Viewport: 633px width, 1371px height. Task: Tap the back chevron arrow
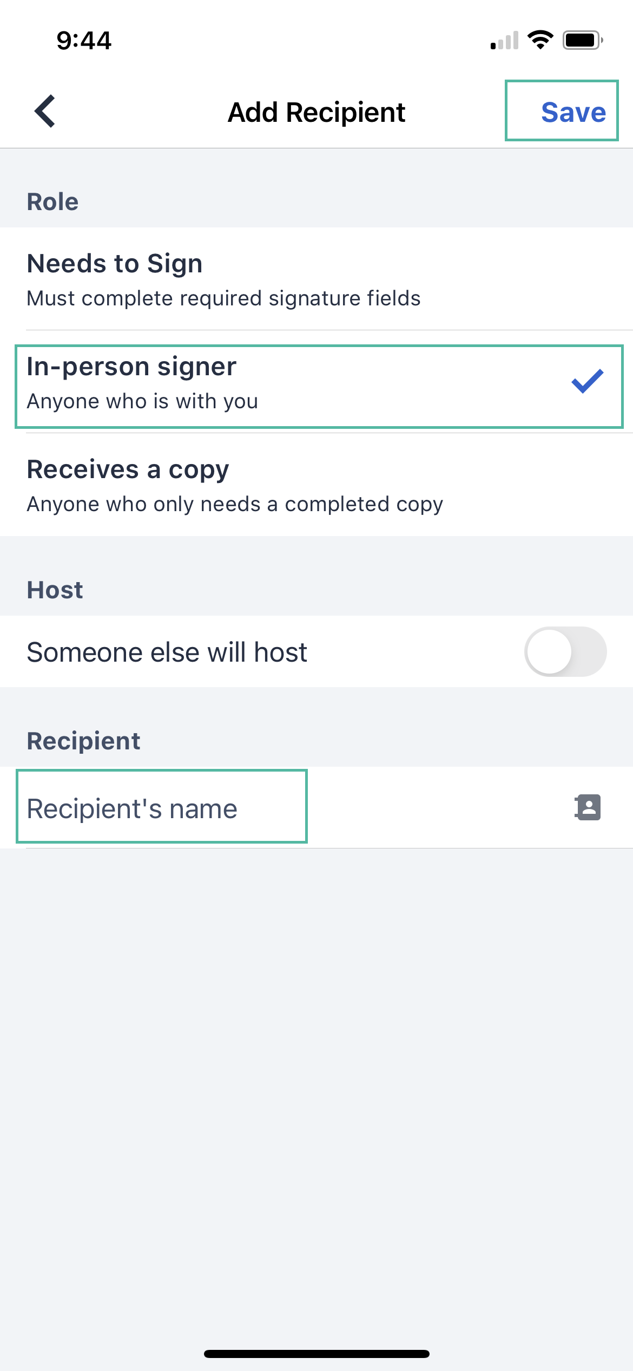[x=44, y=111]
